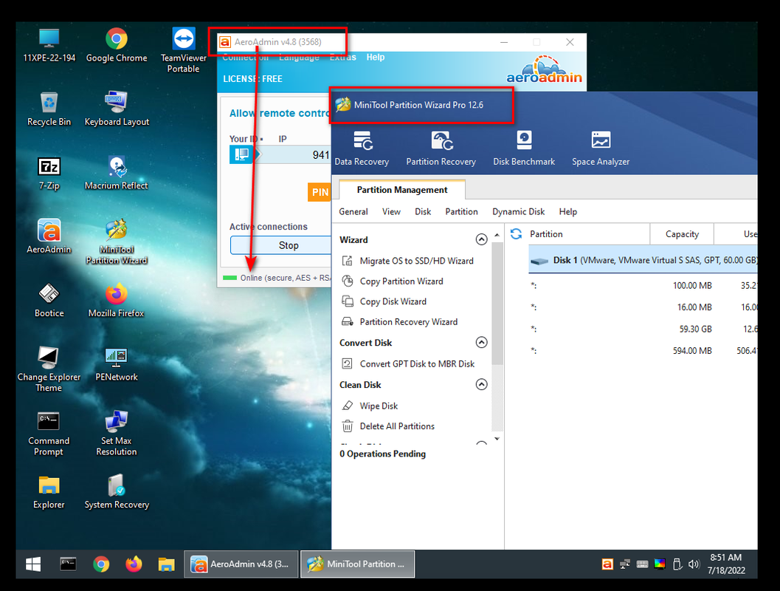Open Partition Recovery tool

441,148
